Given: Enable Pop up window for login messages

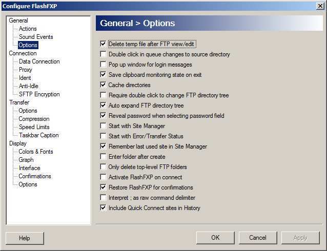Looking at the screenshot, I should pos(104,65).
